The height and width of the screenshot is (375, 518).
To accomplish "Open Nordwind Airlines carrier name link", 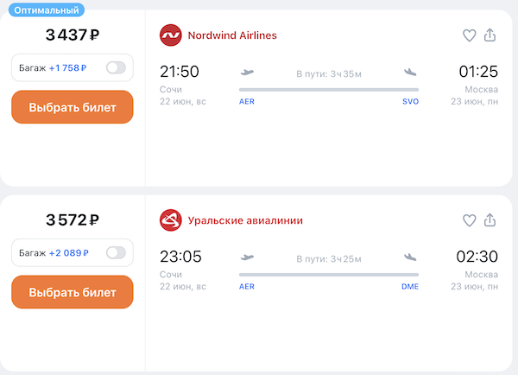I will tap(232, 35).
